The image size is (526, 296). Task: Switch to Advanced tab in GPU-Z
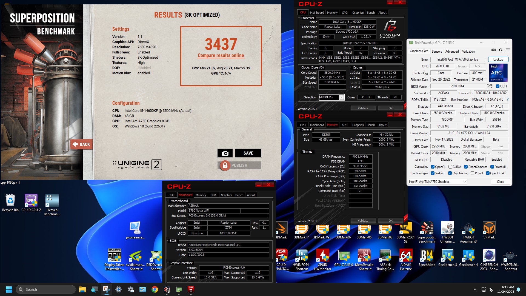[452, 51]
